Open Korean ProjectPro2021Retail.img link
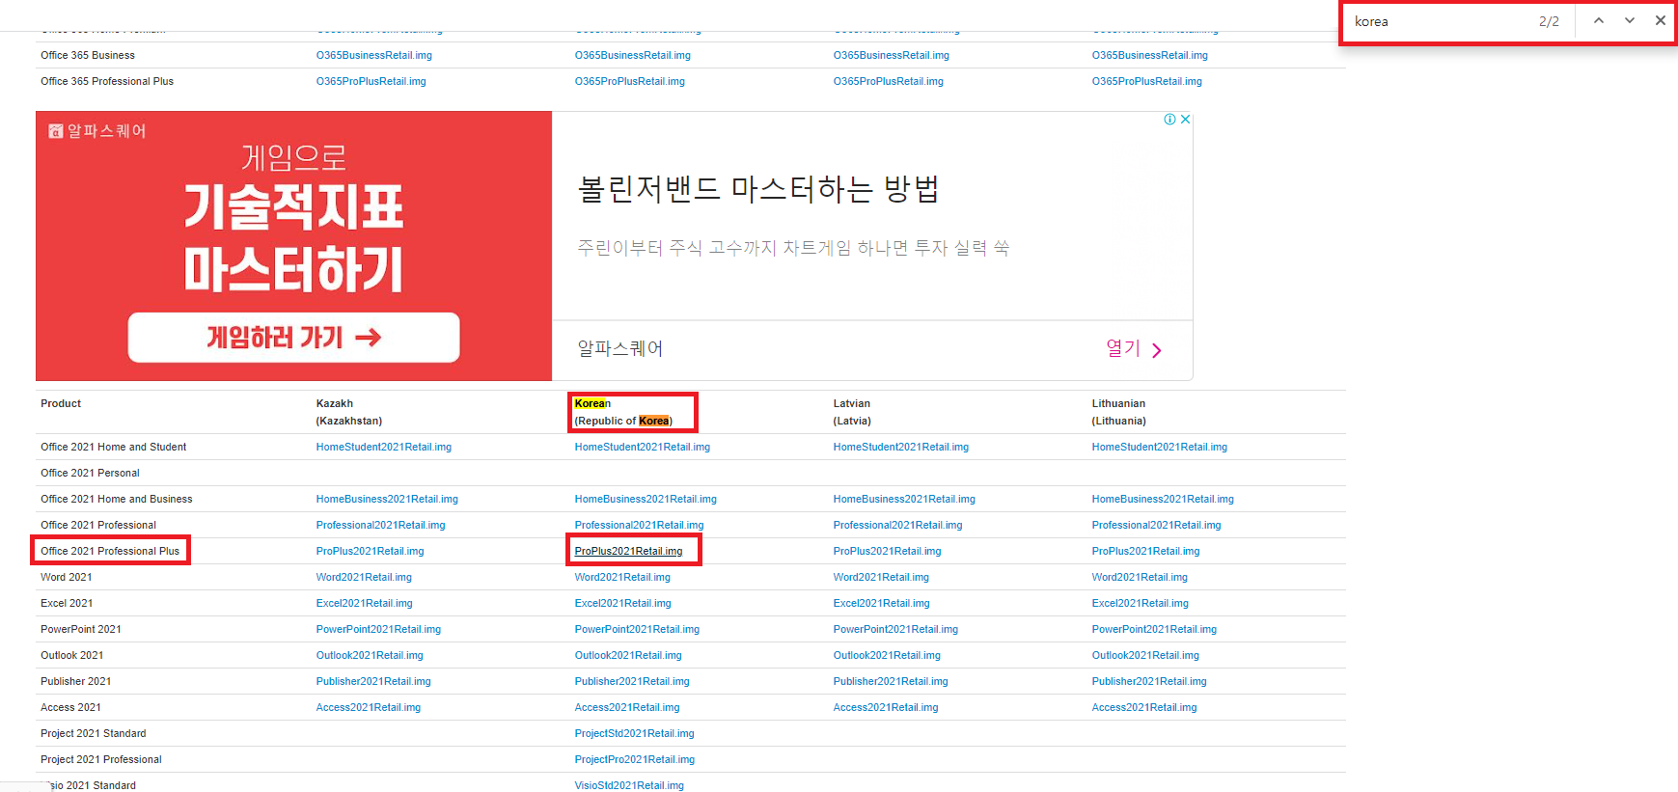Screen dimensions: 1678x792 coord(635,759)
